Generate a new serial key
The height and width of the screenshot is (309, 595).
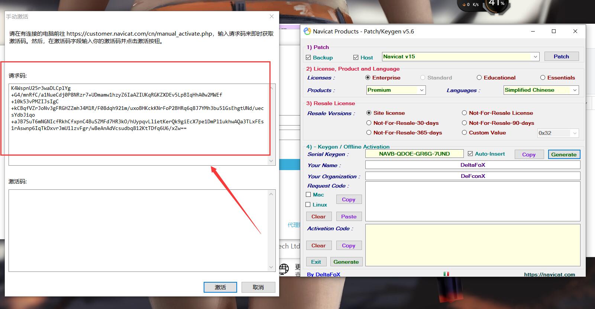pyautogui.click(x=564, y=154)
